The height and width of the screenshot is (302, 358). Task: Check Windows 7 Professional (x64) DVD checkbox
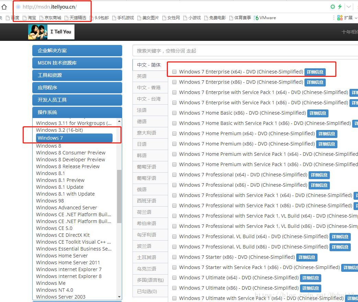(x=174, y=175)
